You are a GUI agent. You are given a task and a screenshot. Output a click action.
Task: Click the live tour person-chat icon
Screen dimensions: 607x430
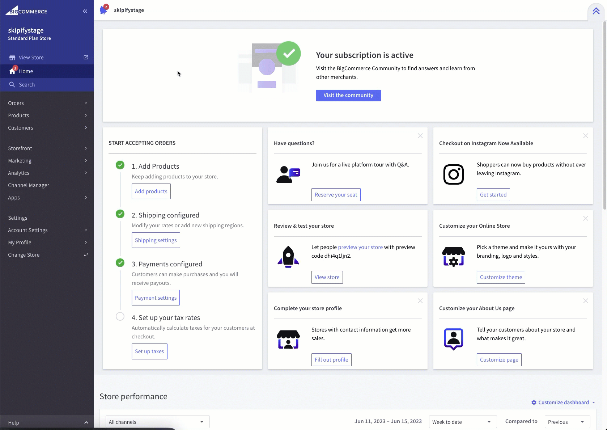288,174
